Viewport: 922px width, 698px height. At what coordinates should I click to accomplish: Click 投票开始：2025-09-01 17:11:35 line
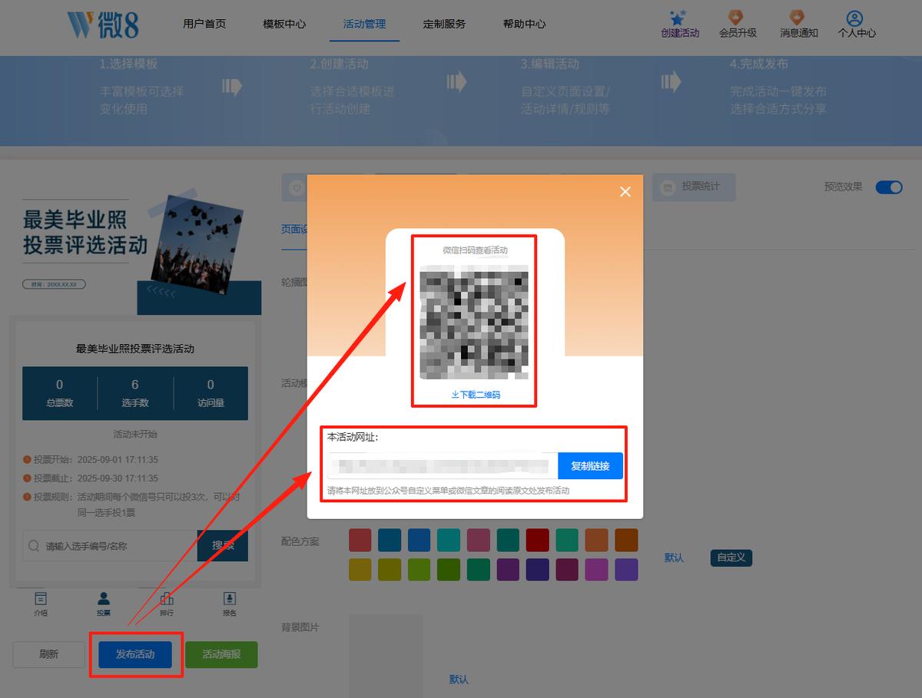(x=91, y=460)
